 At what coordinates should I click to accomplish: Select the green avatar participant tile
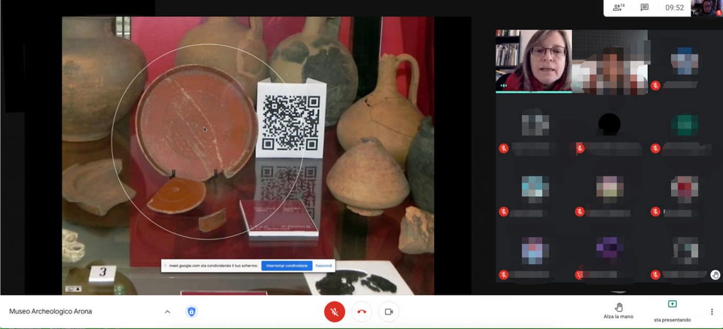684,125
